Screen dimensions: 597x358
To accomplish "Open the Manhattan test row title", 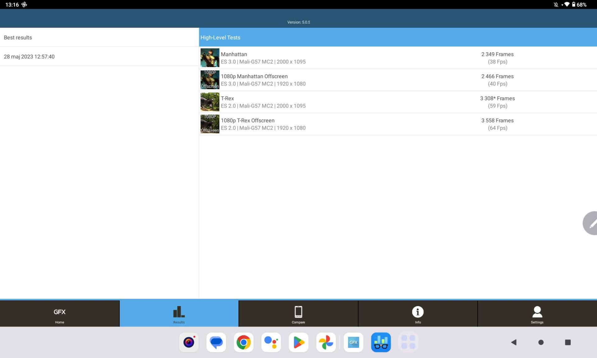I will [234, 54].
